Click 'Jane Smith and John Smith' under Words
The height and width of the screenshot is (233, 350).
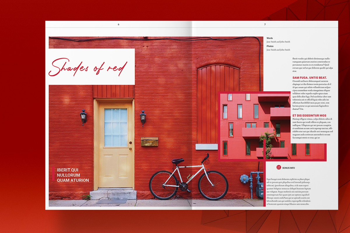[278, 42]
